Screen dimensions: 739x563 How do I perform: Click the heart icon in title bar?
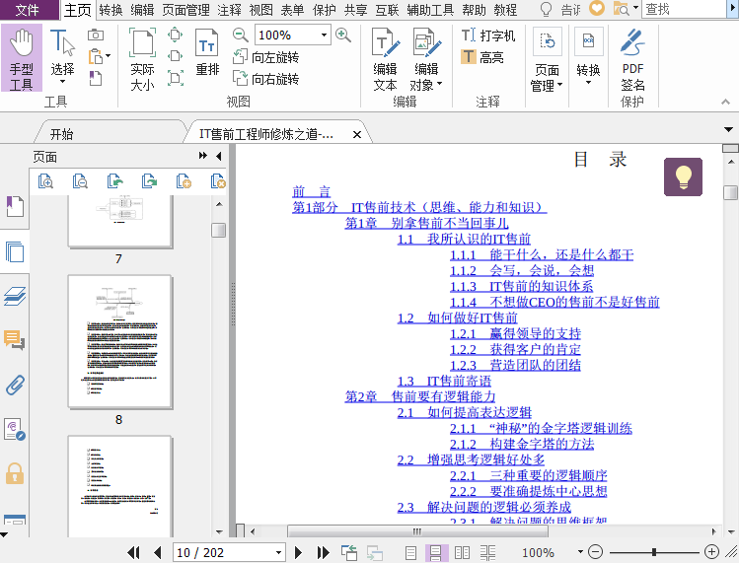pyautogui.click(x=597, y=8)
